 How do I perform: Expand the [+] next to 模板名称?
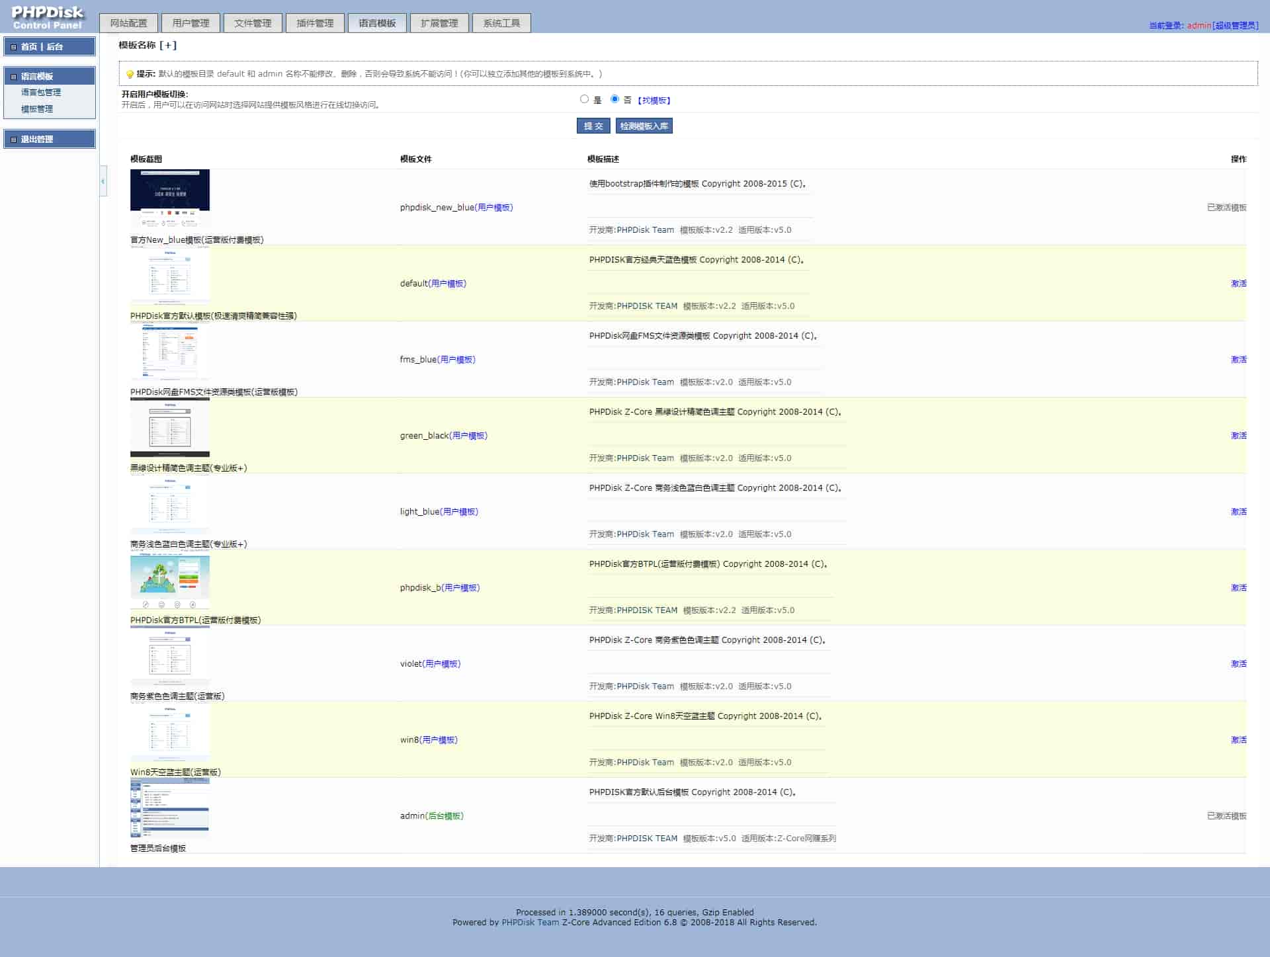[168, 45]
